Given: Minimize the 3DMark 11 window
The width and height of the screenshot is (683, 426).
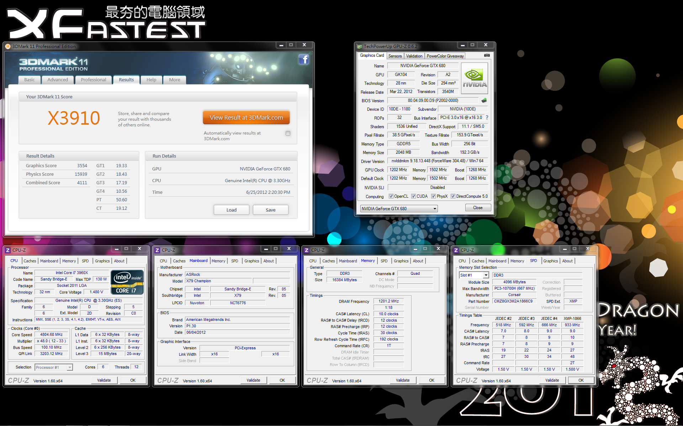Looking at the screenshot, I should pos(281,45).
